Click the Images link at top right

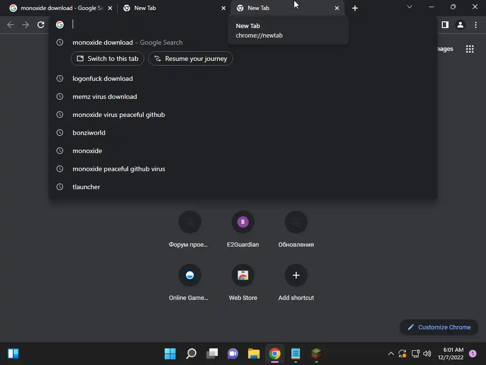point(445,49)
